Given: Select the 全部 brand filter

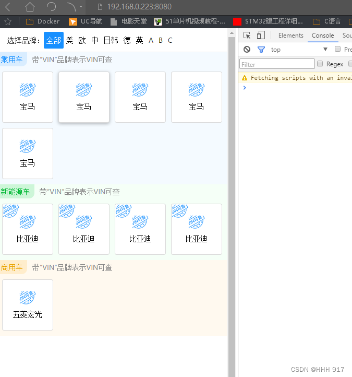Looking at the screenshot, I should (x=54, y=40).
